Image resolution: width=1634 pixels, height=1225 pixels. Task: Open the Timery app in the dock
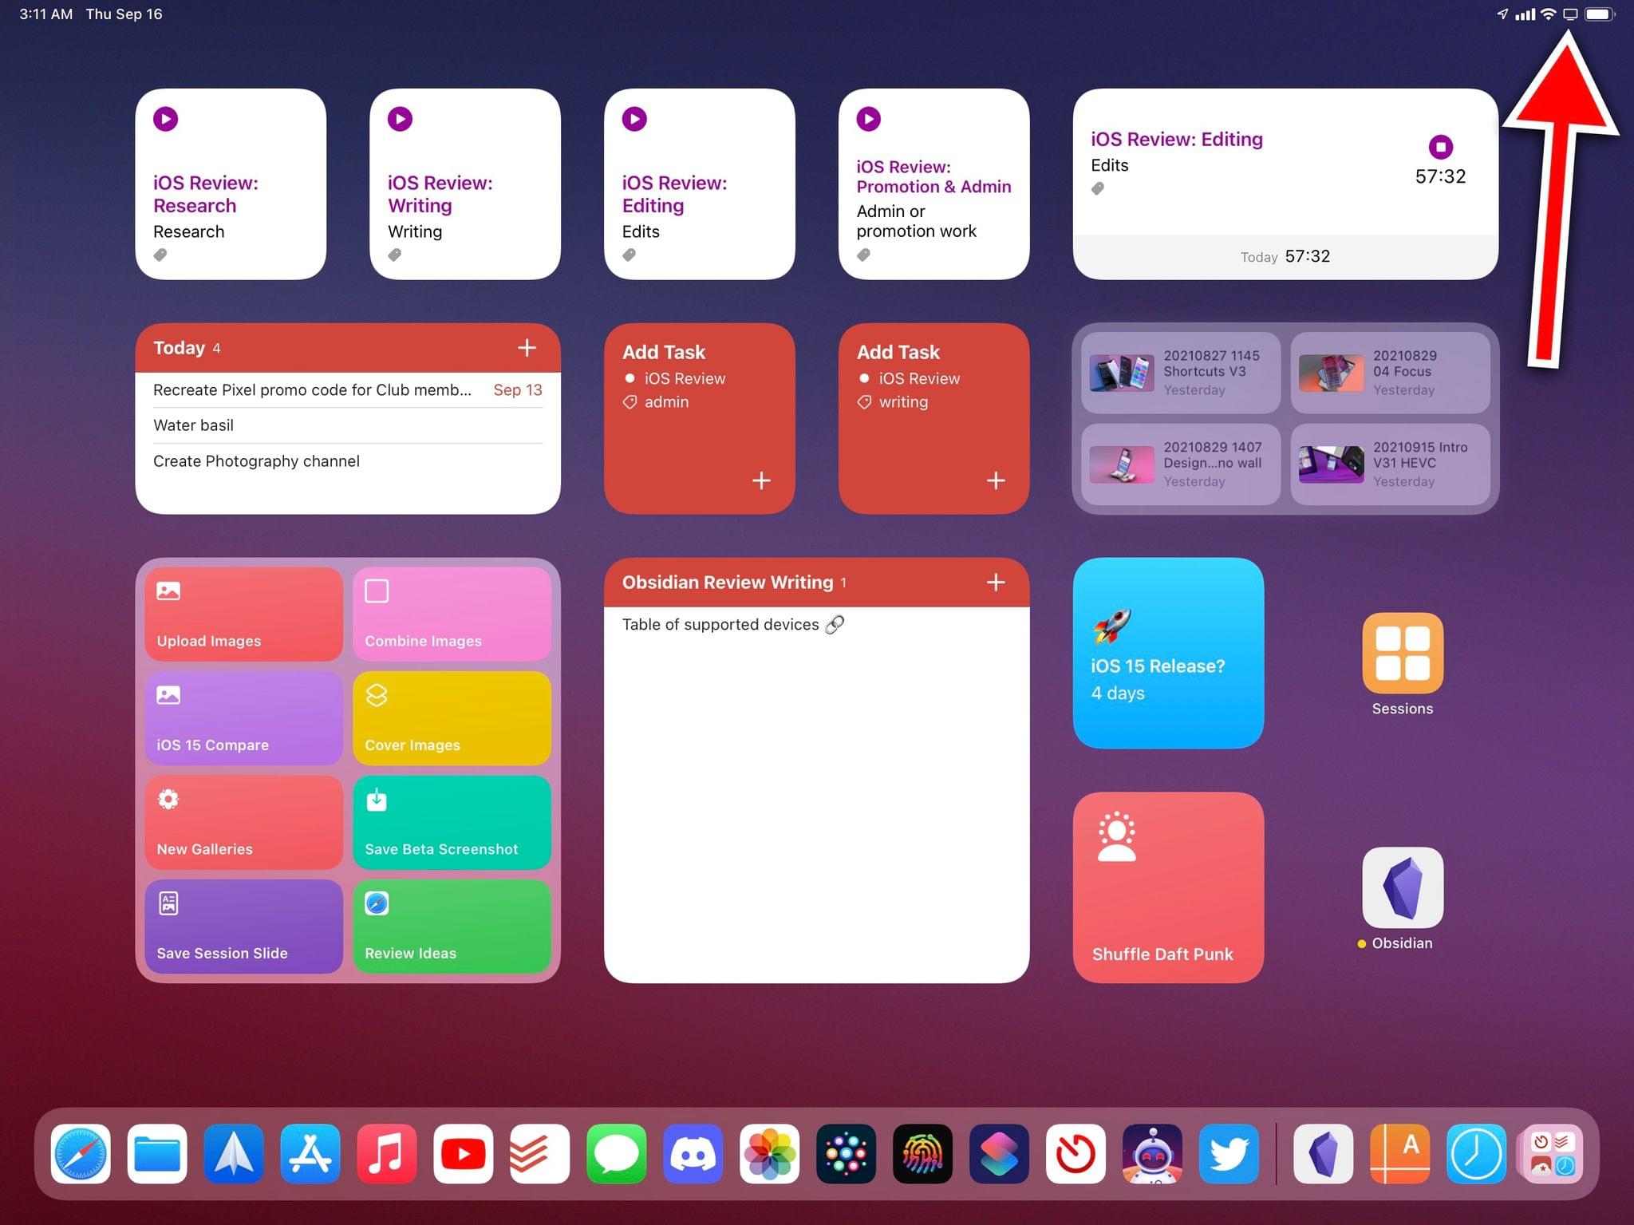pyautogui.click(x=1076, y=1154)
